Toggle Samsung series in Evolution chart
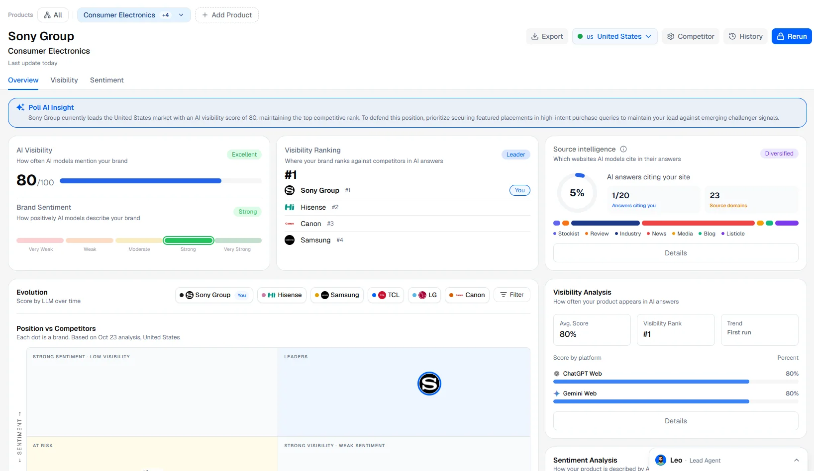The height and width of the screenshot is (471, 814). [337, 295]
